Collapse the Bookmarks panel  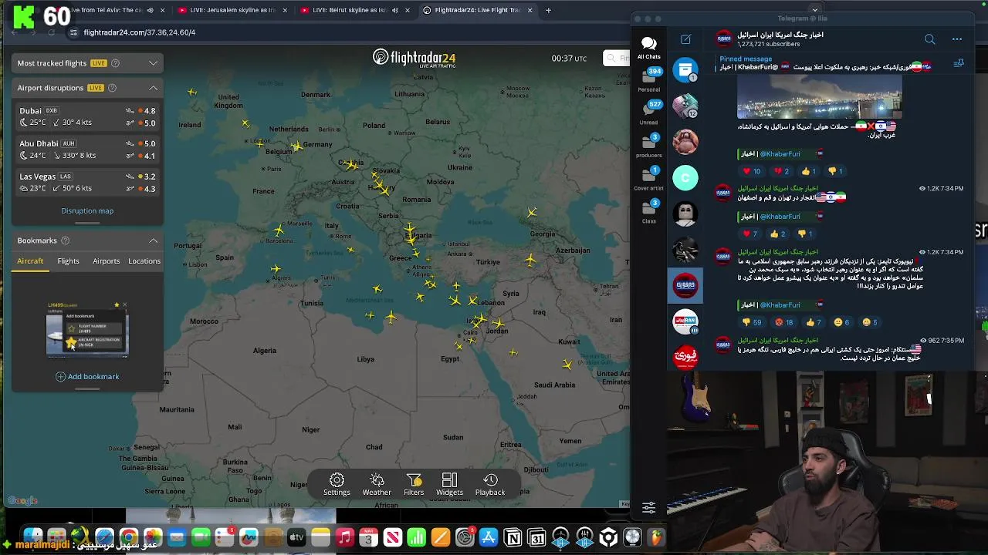pyautogui.click(x=153, y=240)
